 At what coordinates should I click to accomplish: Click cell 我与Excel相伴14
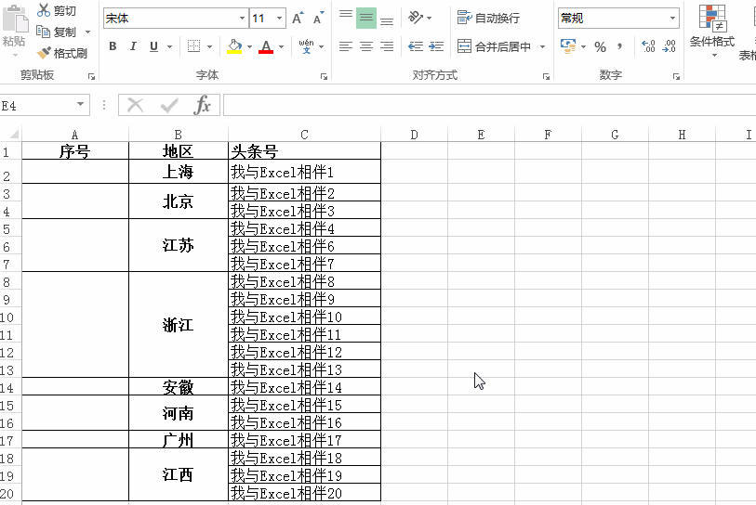(304, 387)
